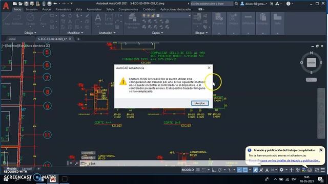Screen dimensions: 328x184
Task: Toggle 2D object snap in status bar
Action: (245, 170)
